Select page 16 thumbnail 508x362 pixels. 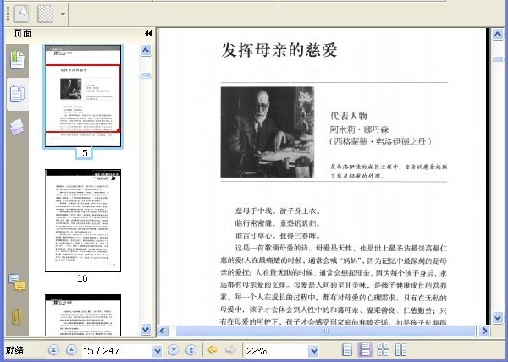[x=83, y=221]
